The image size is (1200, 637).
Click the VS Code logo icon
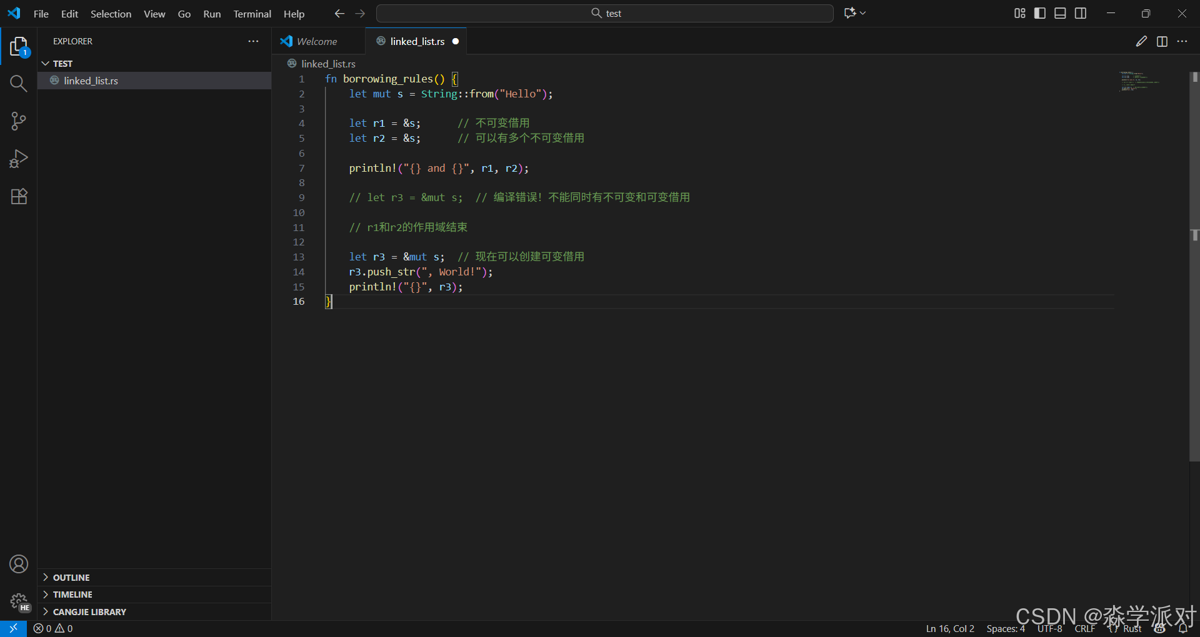point(14,13)
